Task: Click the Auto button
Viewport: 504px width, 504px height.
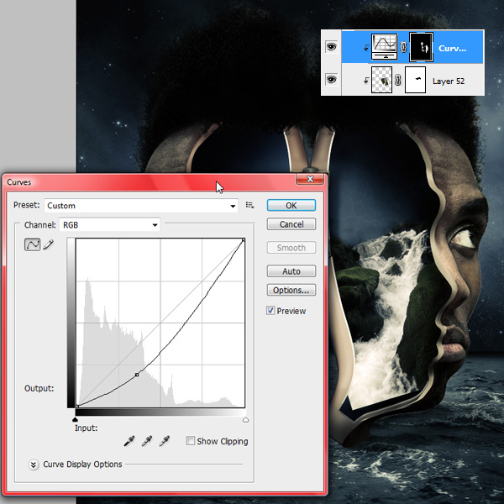Action: point(291,271)
